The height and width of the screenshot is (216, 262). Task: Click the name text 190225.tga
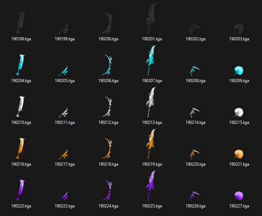click(152, 206)
